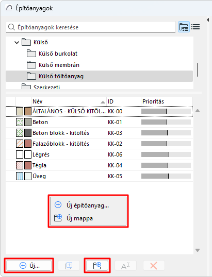The height and width of the screenshot is (277, 212).
Task: Sort by the Név column header
Action: click(x=69, y=101)
